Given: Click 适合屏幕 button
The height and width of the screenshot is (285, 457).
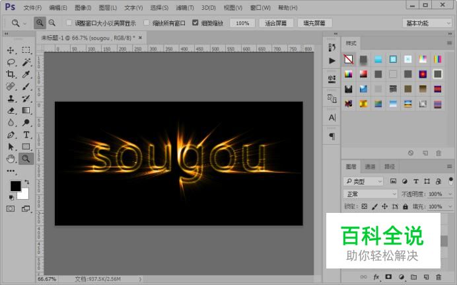Looking at the screenshot, I should 275,23.
